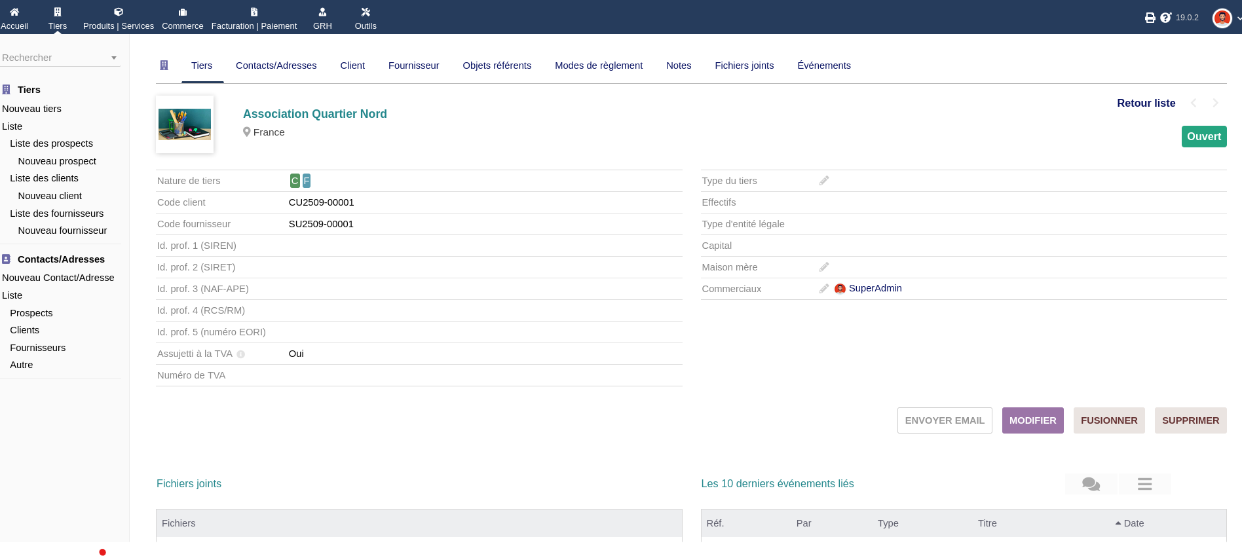
Task: Open Liste des fournisseurs in sidebar
Action: pyautogui.click(x=56, y=213)
